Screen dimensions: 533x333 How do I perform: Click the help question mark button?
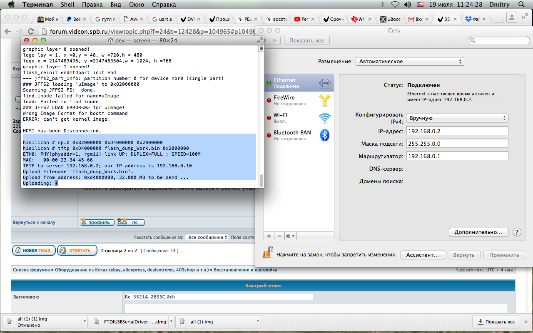point(517,232)
